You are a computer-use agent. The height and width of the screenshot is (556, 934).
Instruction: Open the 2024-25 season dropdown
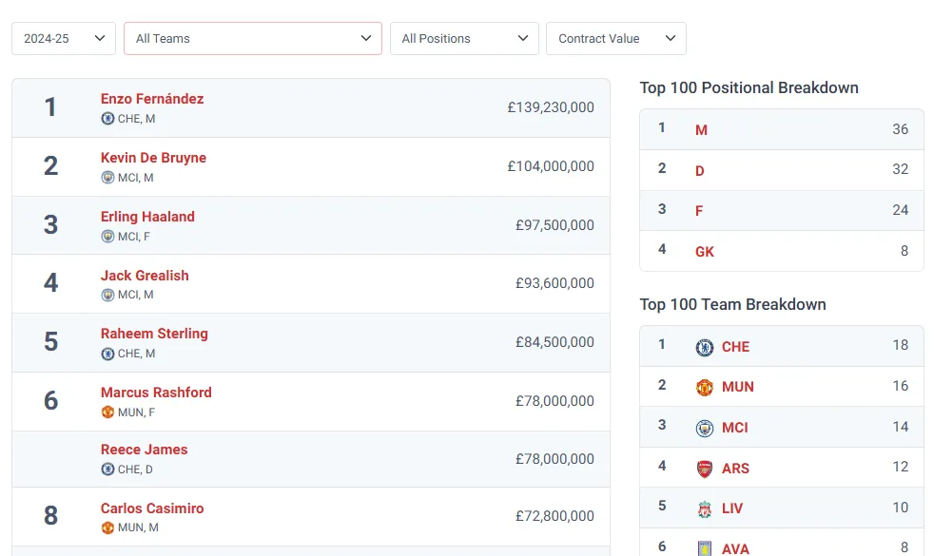tap(64, 39)
